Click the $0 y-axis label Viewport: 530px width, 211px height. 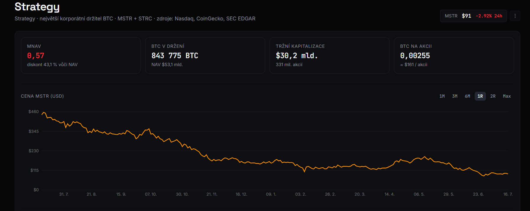[x=36, y=190]
